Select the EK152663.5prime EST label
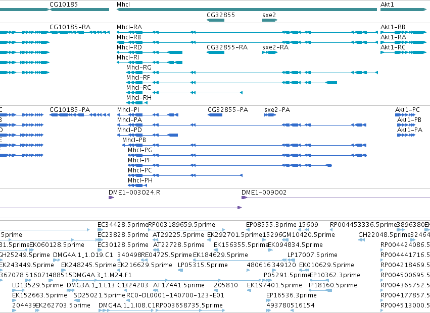The width and height of the screenshot is (430, 313). [x=39, y=295]
